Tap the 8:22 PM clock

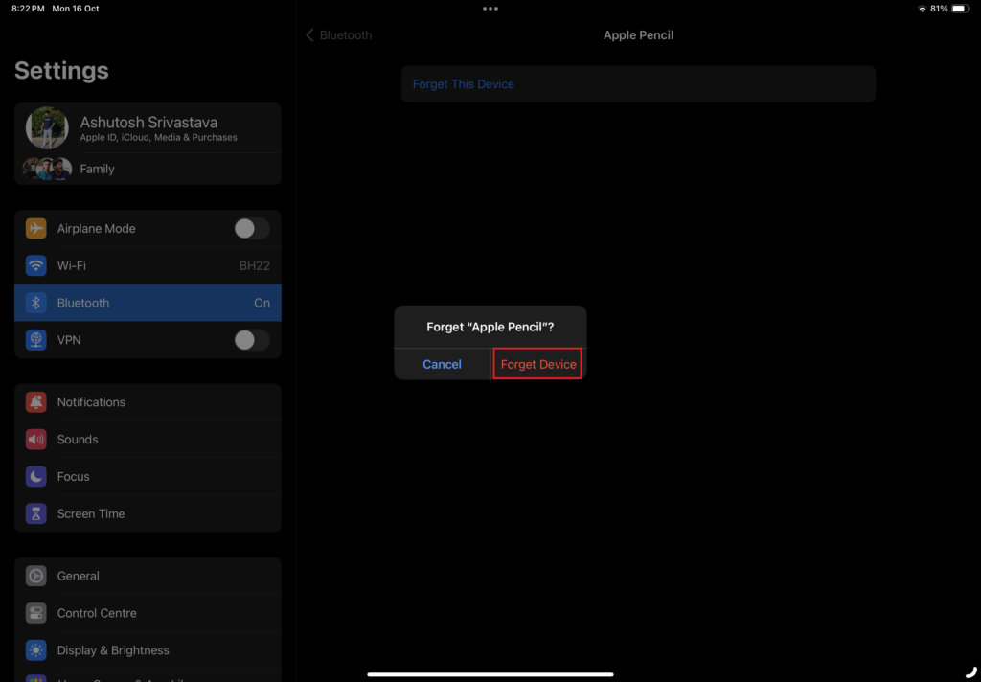pos(28,9)
